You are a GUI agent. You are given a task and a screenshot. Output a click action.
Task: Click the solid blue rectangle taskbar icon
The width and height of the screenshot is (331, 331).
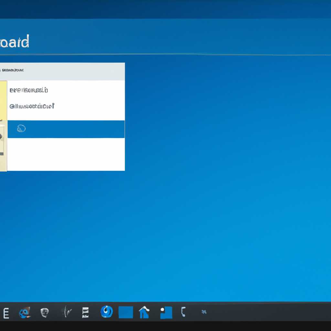point(126,312)
